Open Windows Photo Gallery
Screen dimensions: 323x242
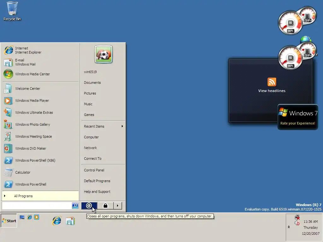pyautogui.click(x=41, y=124)
